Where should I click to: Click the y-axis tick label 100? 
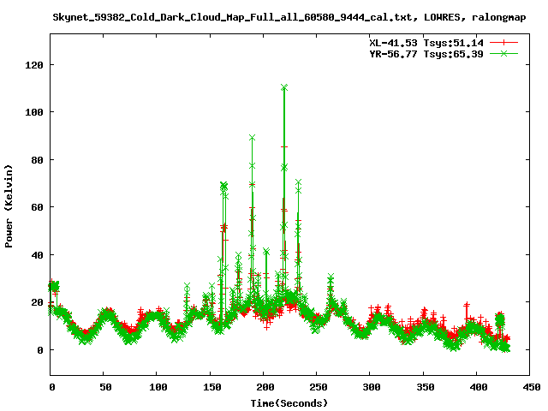[34, 112]
